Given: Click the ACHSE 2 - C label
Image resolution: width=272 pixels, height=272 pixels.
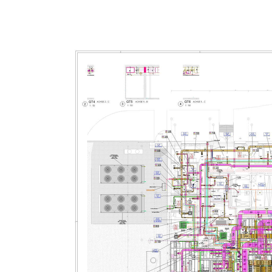Looking at the screenshot, I should point(103,102).
